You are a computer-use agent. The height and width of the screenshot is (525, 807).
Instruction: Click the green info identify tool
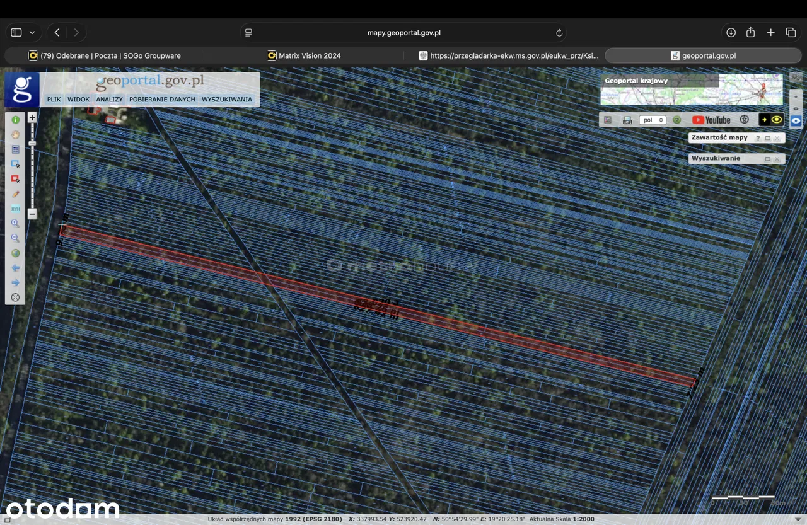tap(16, 120)
